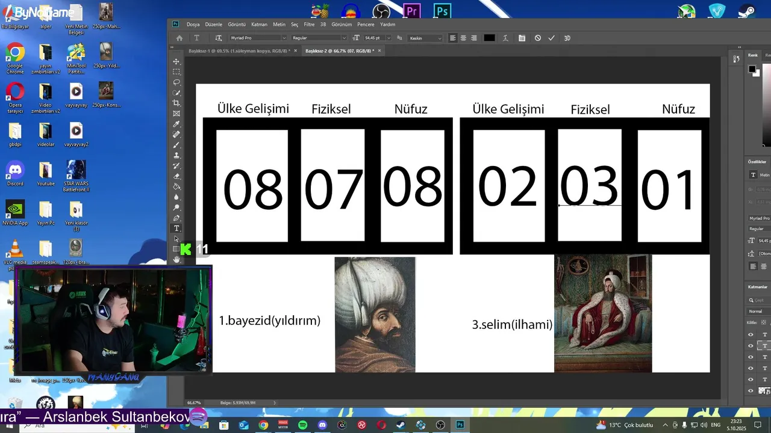Center align text in options bar
The image size is (771, 433).
pos(463,38)
